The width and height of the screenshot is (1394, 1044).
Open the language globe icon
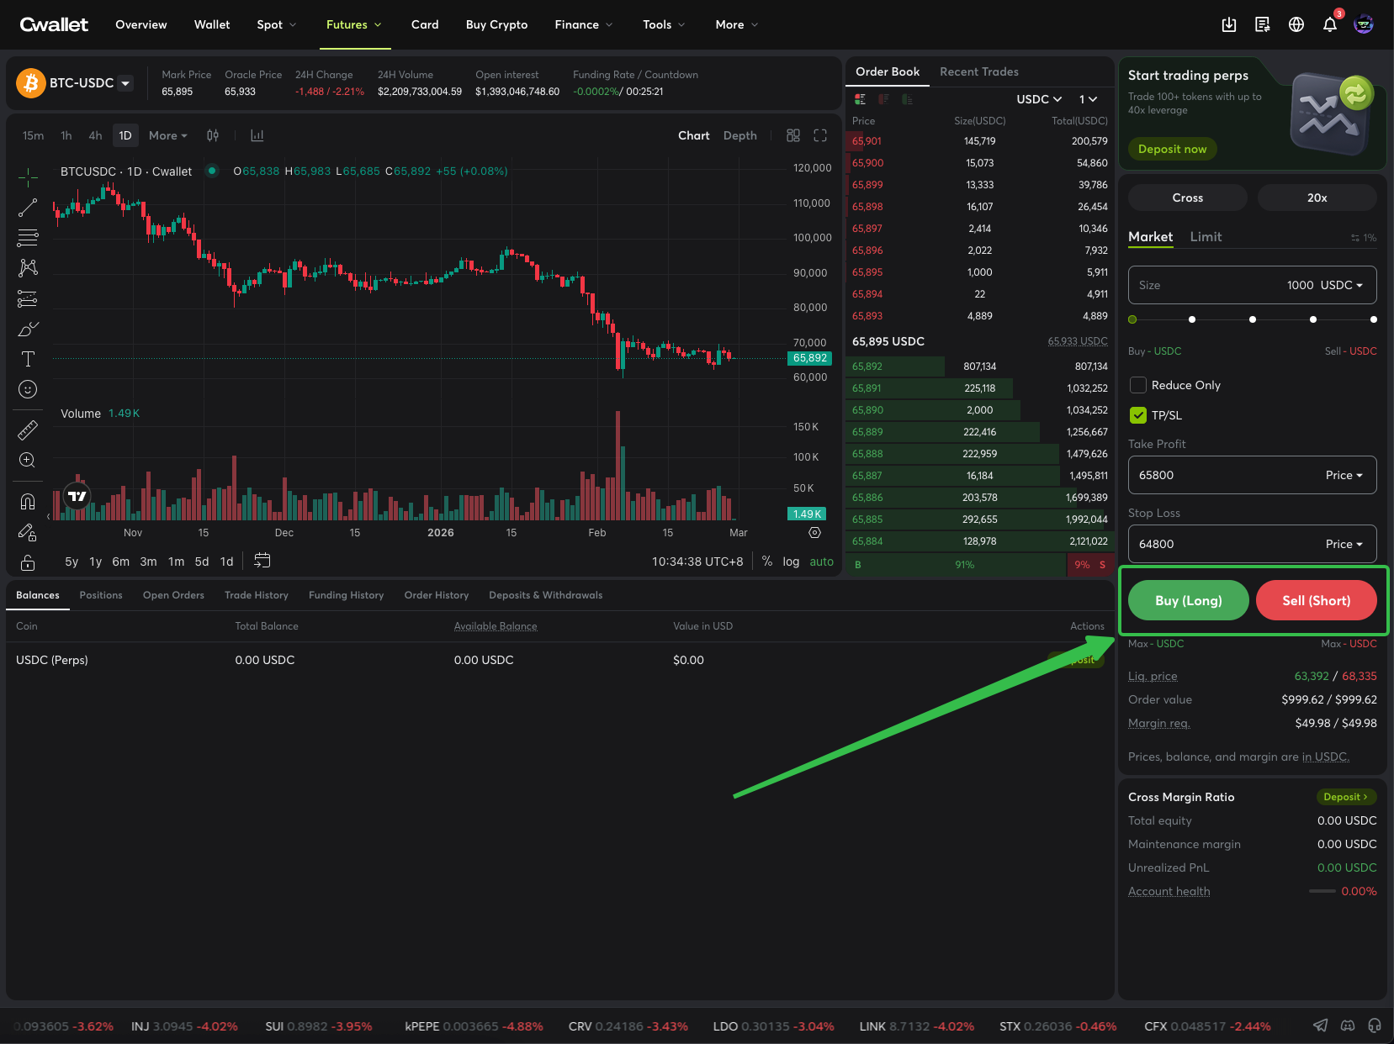click(1296, 25)
